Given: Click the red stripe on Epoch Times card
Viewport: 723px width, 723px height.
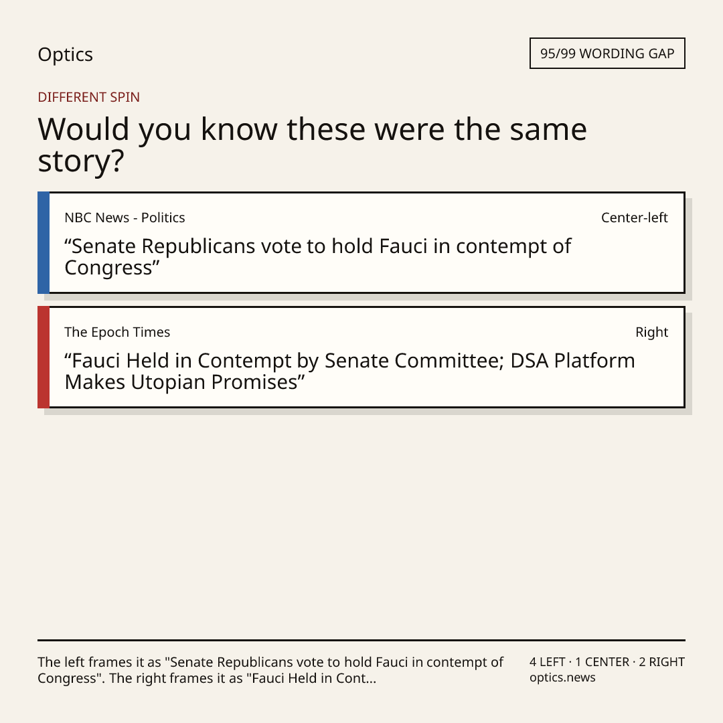Looking at the screenshot, I should (44, 357).
